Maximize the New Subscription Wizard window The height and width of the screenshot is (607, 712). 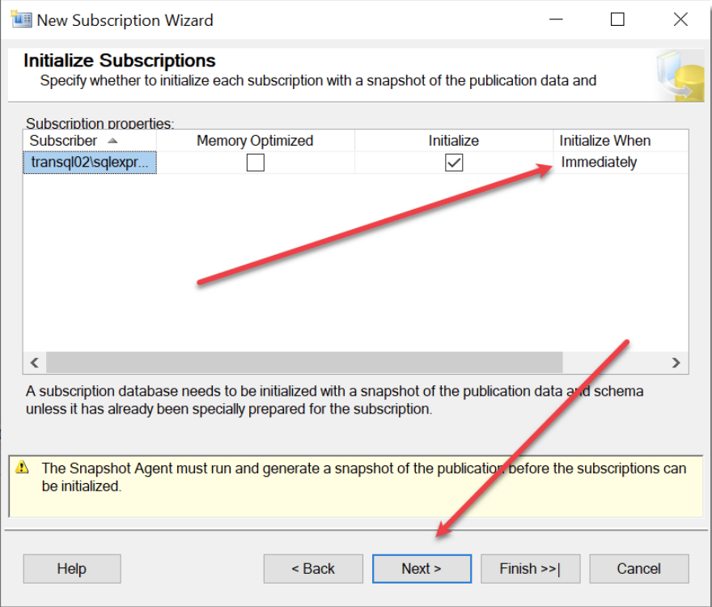point(617,19)
